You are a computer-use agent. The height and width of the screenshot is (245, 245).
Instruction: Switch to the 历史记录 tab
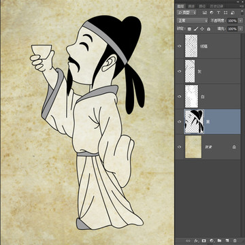point(216,6)
